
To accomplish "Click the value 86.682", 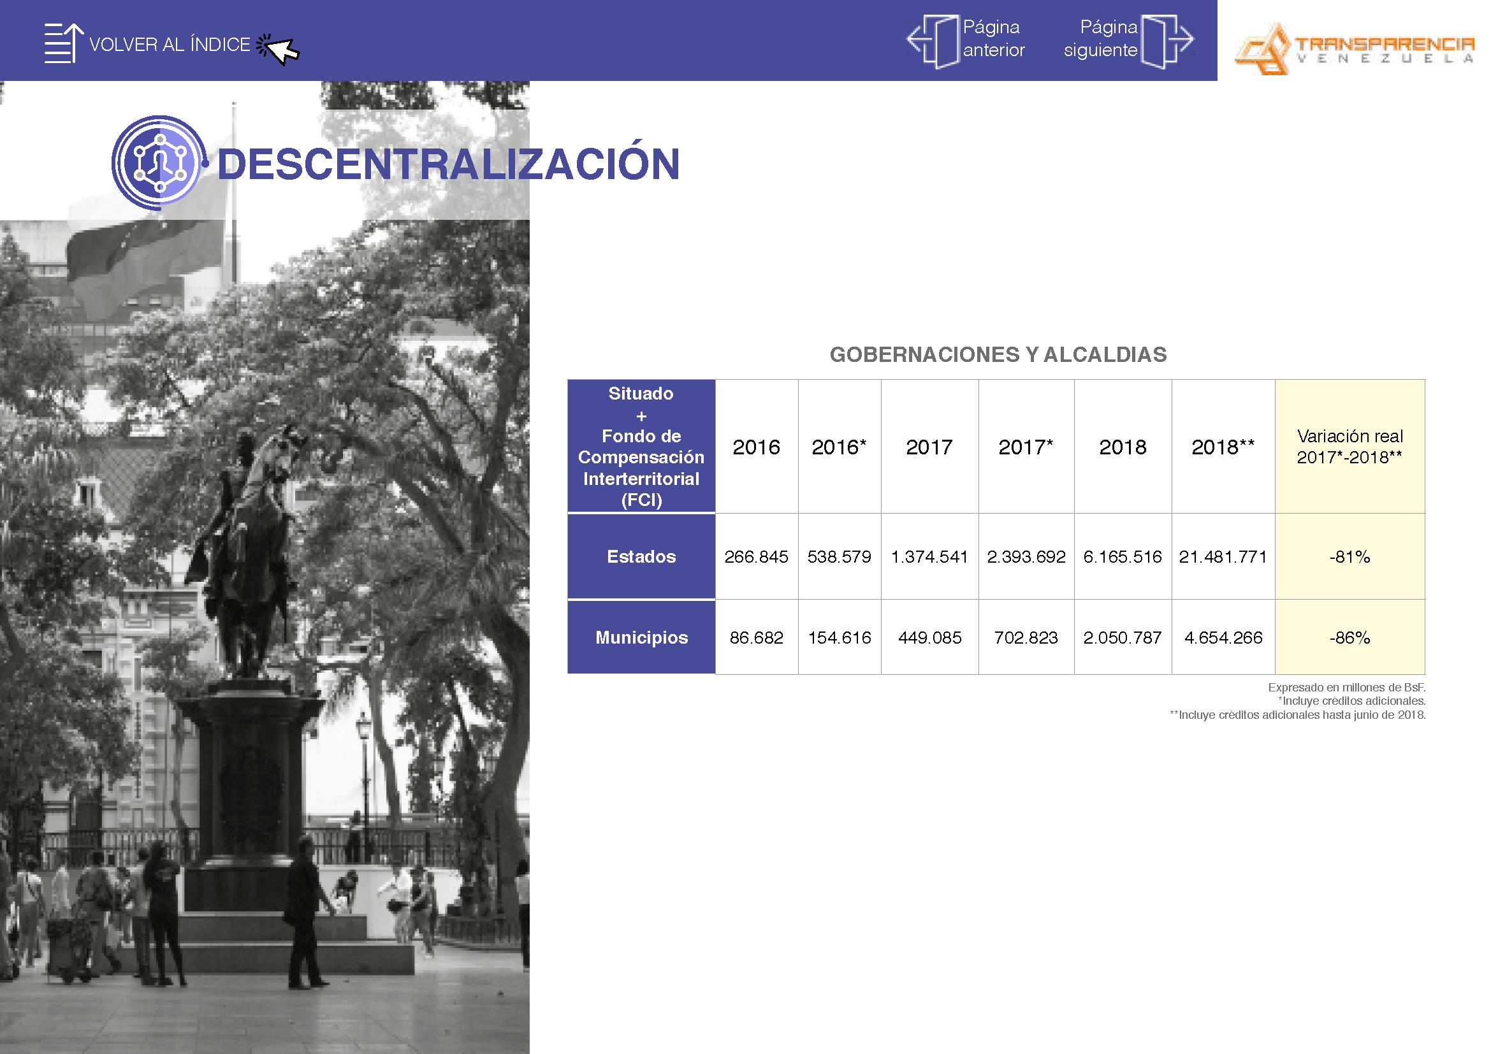I will (x=756, y=638).
